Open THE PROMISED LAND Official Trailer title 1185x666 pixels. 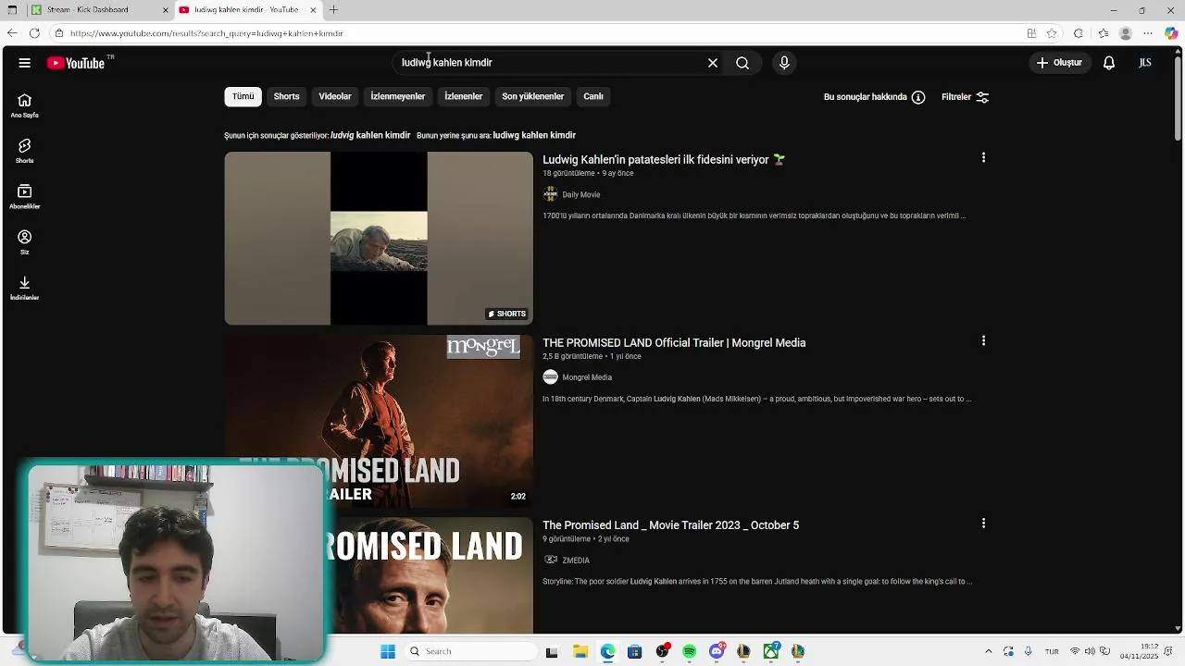(674, 342)
